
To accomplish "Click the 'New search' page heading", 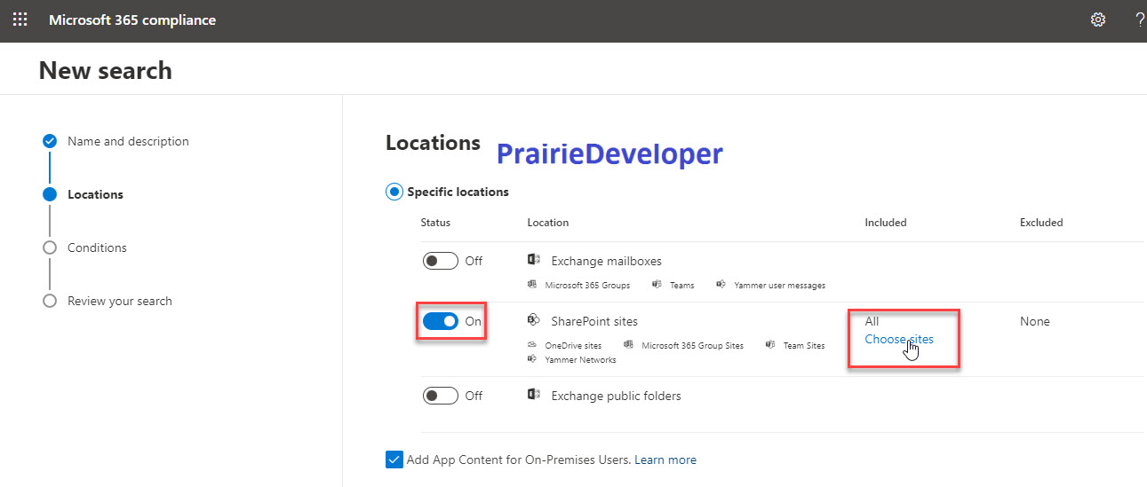I will tap(106, 71).
